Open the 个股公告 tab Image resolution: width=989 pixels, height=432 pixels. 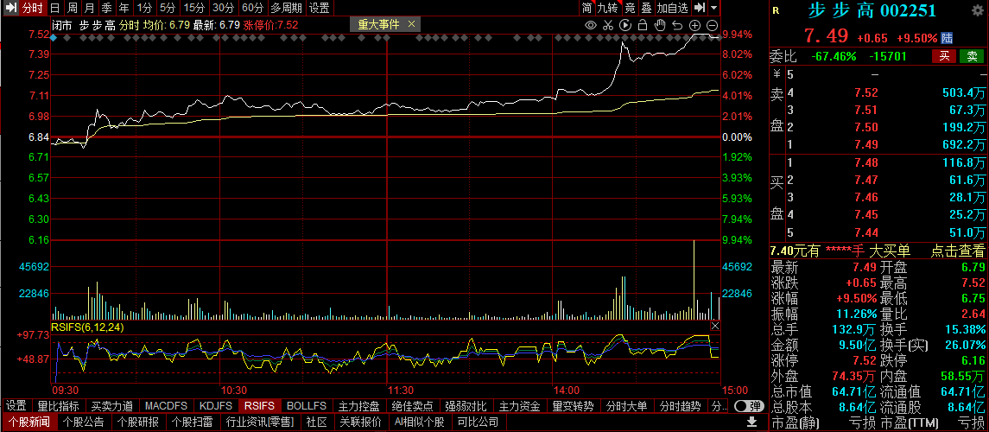coord(84,422)
